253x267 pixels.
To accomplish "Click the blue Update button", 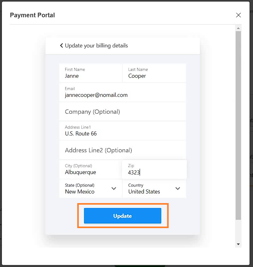I will tap(123, 215).
